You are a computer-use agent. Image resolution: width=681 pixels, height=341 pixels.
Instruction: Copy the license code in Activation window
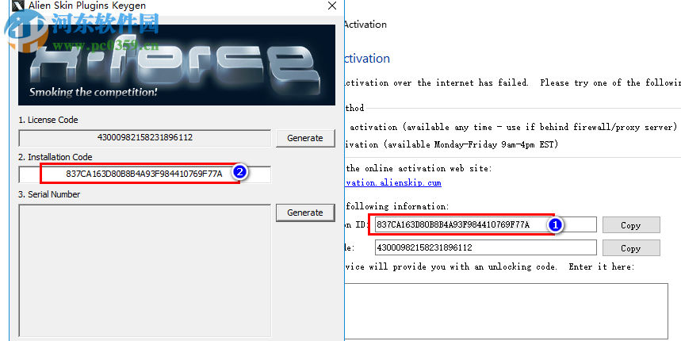(631, 248)
